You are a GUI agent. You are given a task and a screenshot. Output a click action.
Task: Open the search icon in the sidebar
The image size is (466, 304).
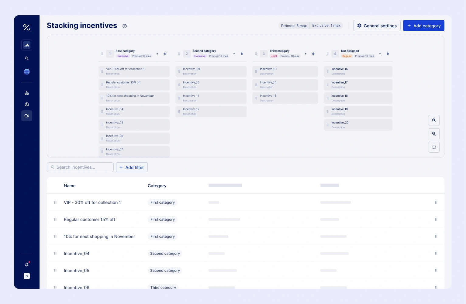(x=27, y=58)
